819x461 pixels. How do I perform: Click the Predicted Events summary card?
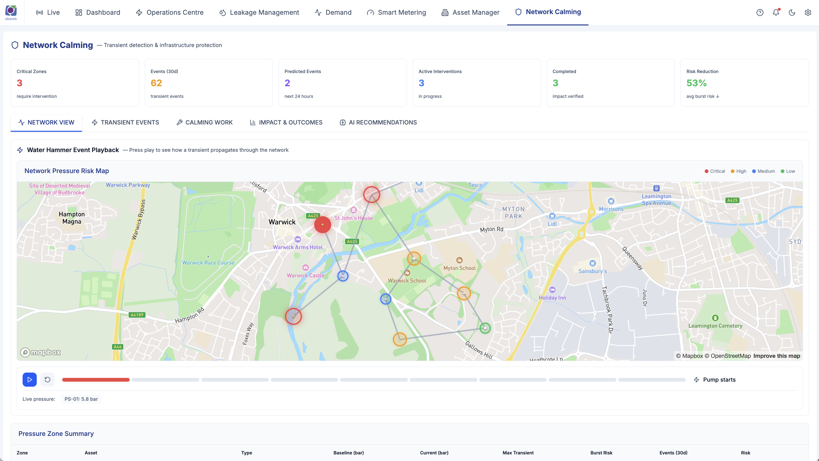[342, 83]
